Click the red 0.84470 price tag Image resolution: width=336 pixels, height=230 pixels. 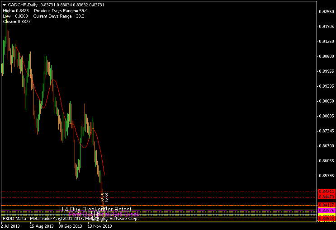[x=326, y=197]
